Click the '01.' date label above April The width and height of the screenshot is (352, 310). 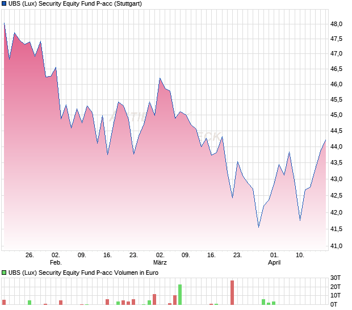[274, 255]
